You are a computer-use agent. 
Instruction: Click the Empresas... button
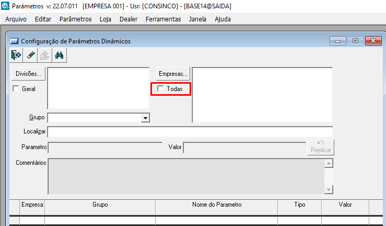pyautogui.click(x=173, y=74)
